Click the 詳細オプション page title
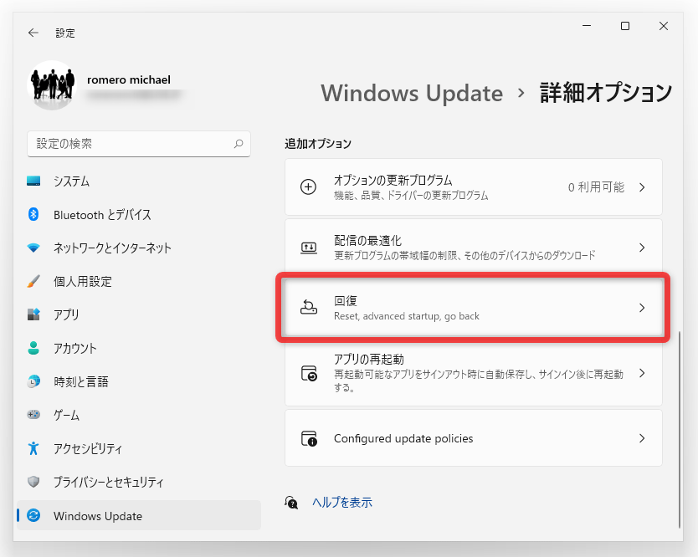Viewport: 698px width, 557px height. (605, 93)
